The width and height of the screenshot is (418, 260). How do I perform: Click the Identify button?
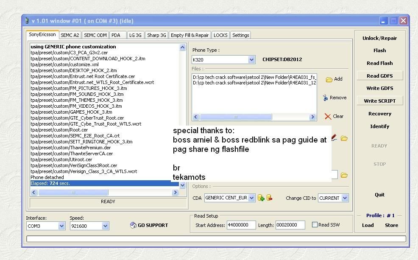click(x=379, y=126)
